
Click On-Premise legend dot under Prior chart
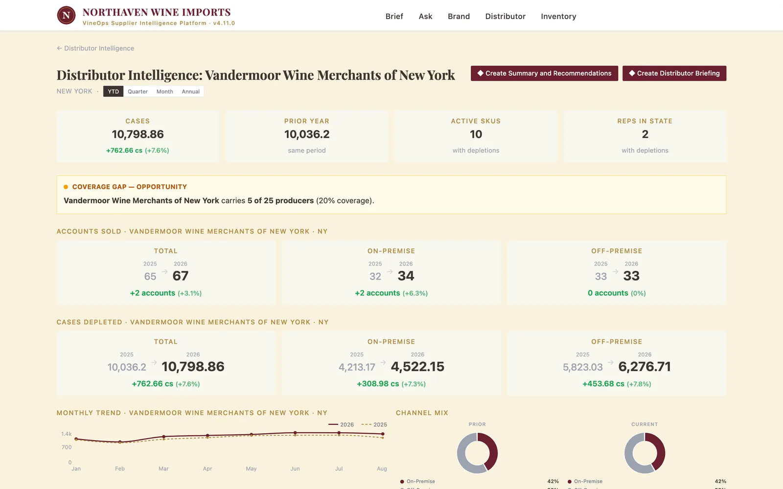coord(402,482)
